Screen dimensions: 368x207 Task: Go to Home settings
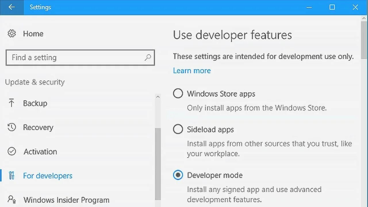coord(33,34)
